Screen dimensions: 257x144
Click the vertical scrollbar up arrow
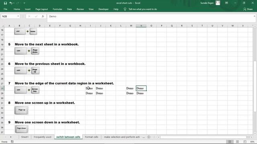point(255,26)
